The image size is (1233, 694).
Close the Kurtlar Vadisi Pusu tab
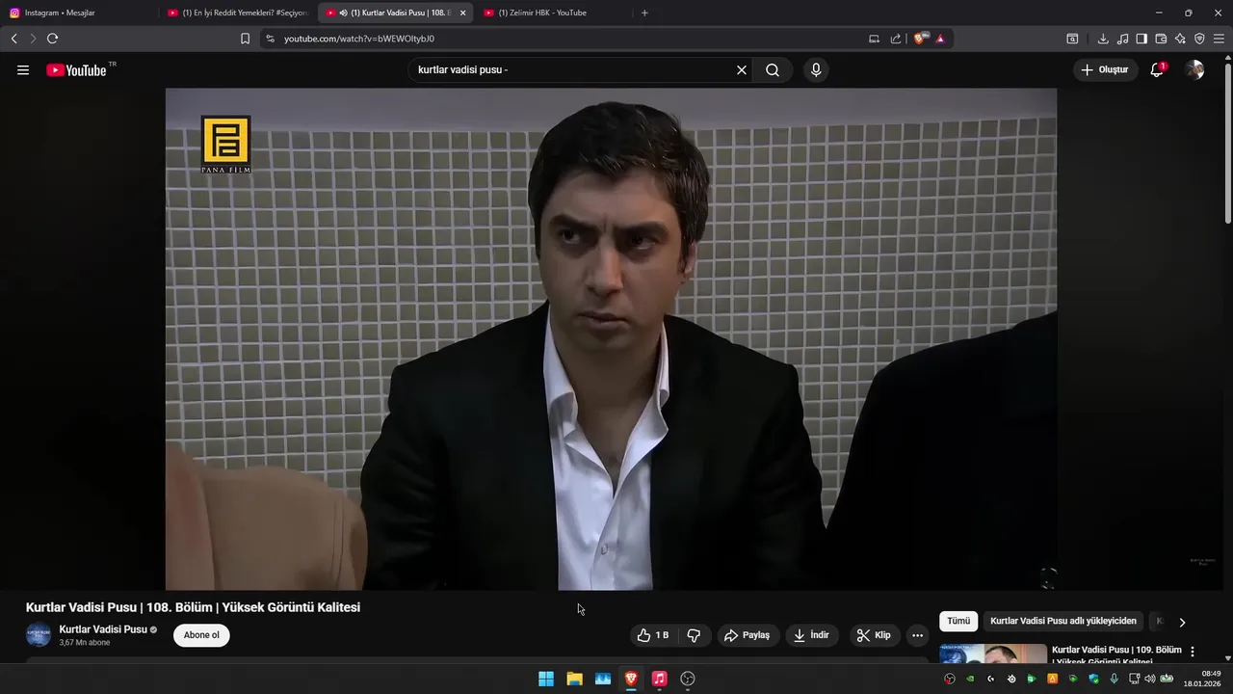click(462, 13)
